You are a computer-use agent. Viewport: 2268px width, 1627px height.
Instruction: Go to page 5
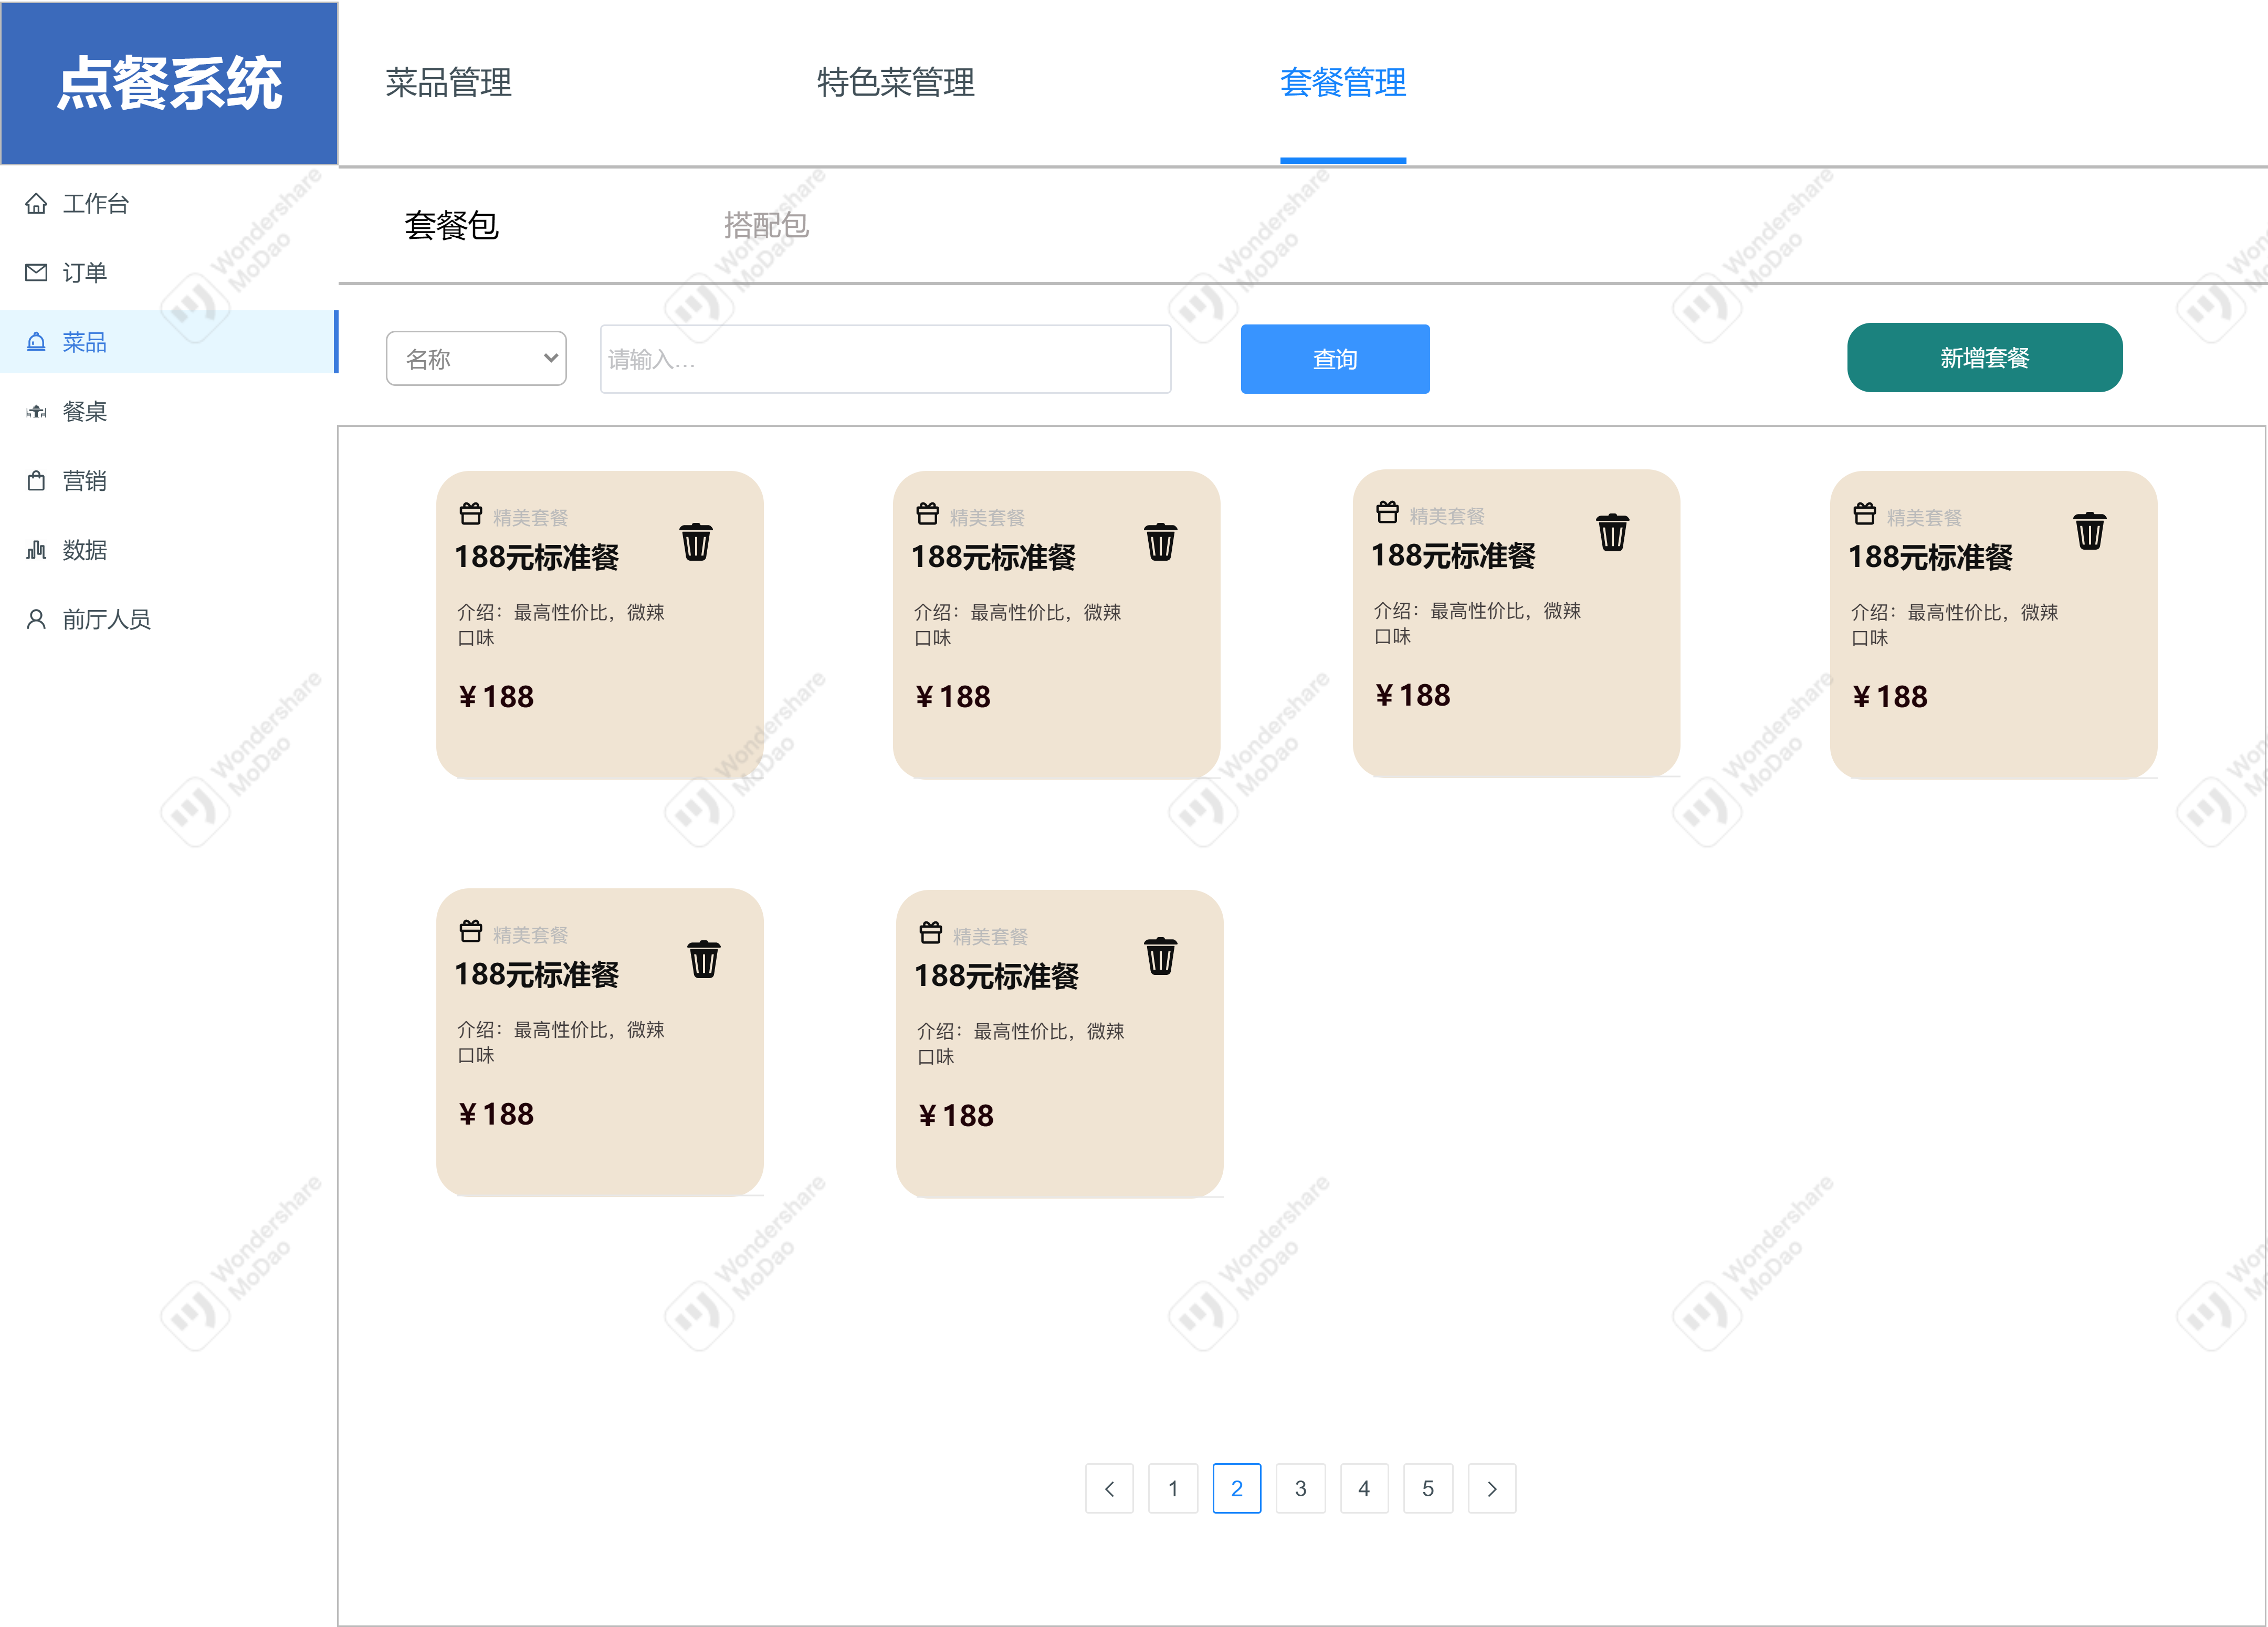tap(1428, 1489)
